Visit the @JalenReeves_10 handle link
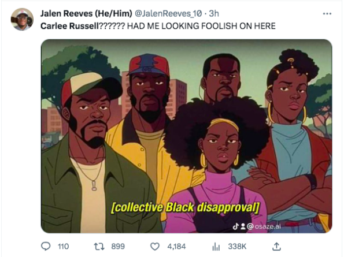The height and width of the screenshot is (257, 344). click(168, 14)
